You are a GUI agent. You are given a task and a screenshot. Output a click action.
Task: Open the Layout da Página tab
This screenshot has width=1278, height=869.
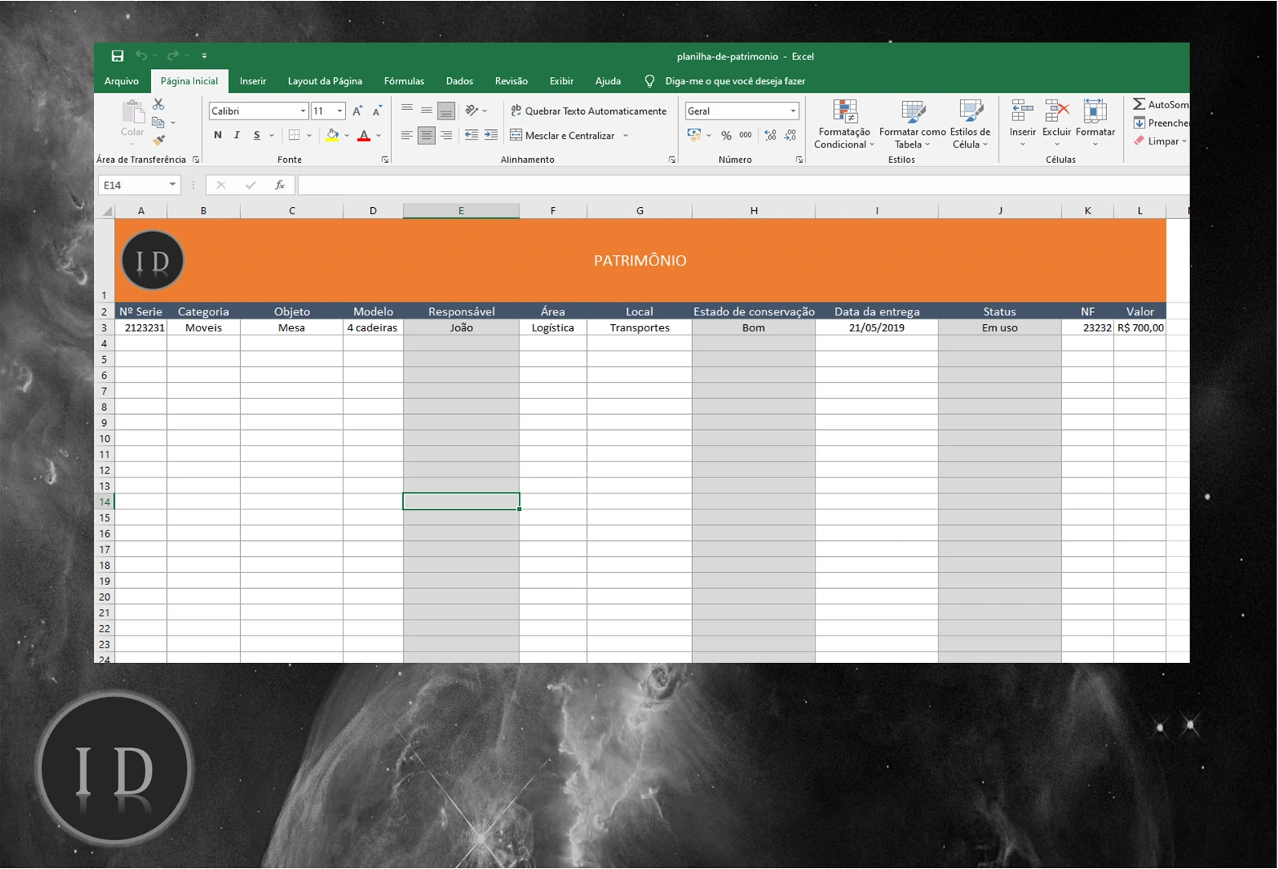tap(324, 81)
